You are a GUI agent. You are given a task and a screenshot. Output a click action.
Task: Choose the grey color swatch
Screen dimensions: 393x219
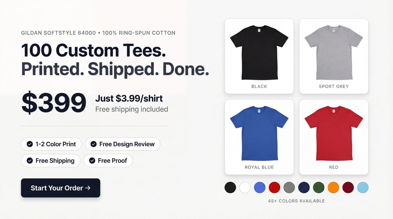click(x=289, y=188)
